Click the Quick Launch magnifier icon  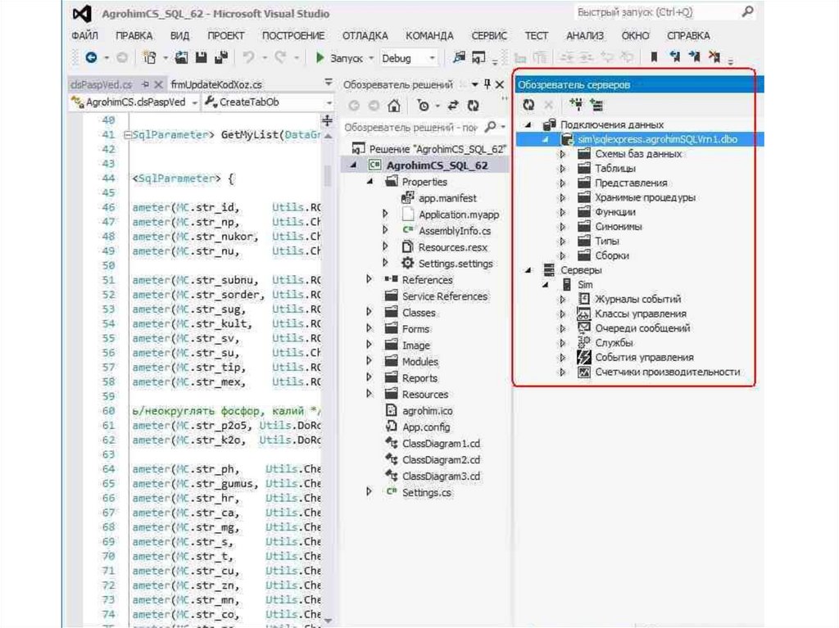click(x=747, y=12)
